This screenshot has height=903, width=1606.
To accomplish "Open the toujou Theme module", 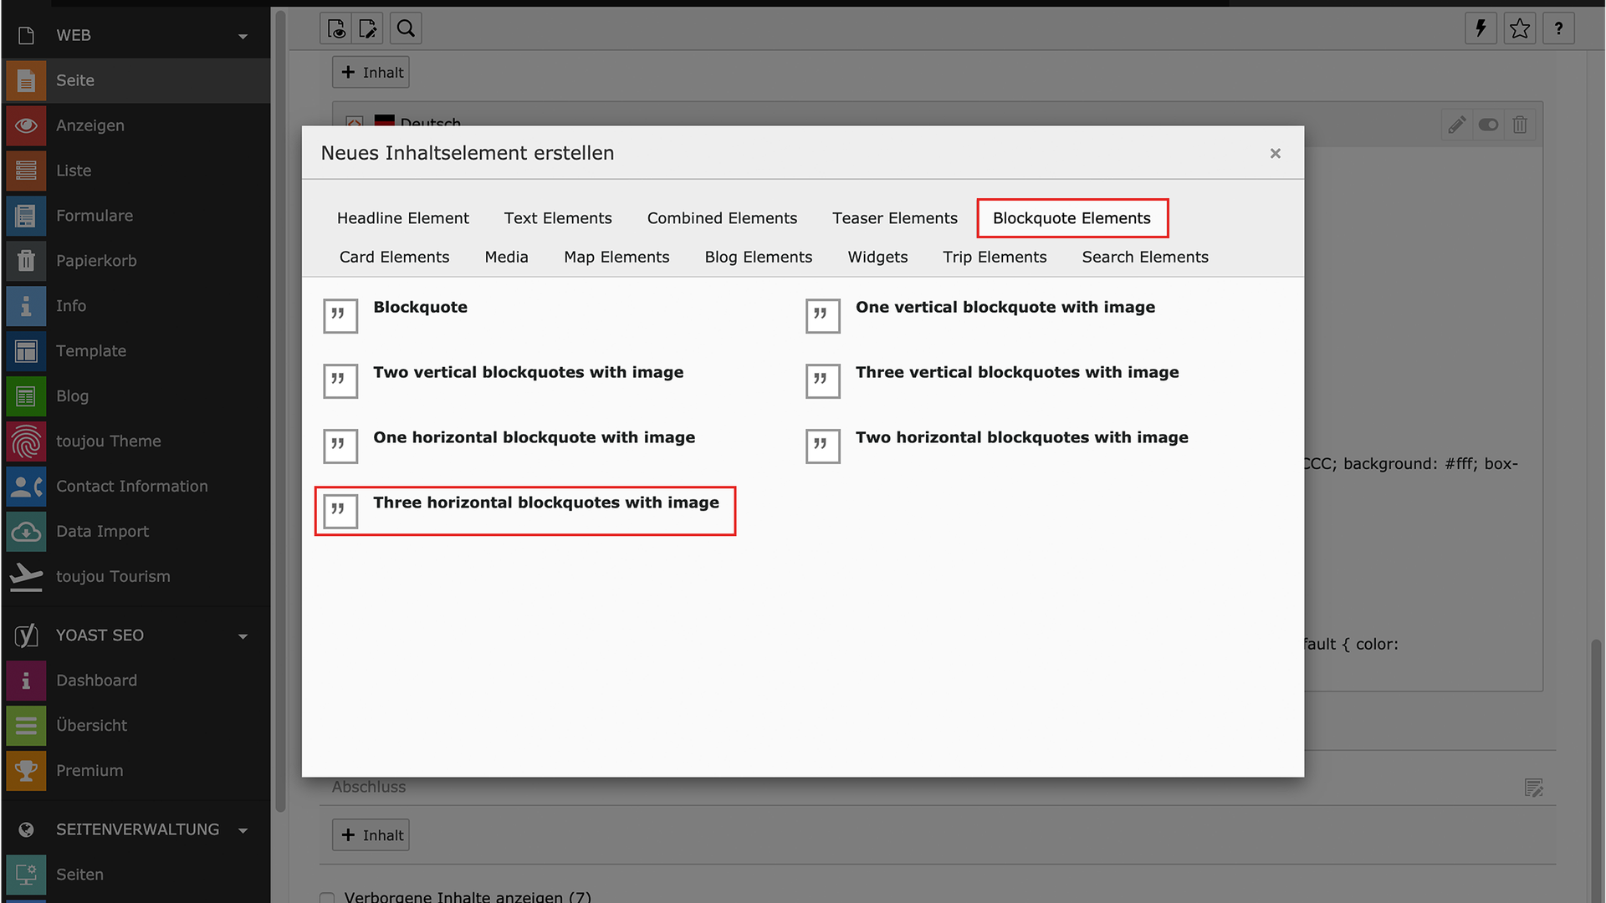I will click(x=108, y=441).
